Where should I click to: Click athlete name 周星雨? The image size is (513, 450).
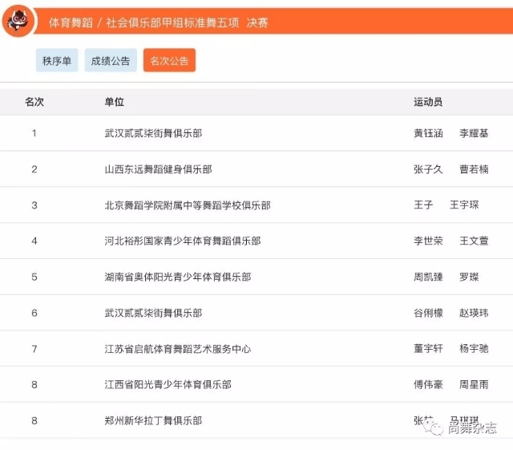pyautogui.click(x=474, y=384)
